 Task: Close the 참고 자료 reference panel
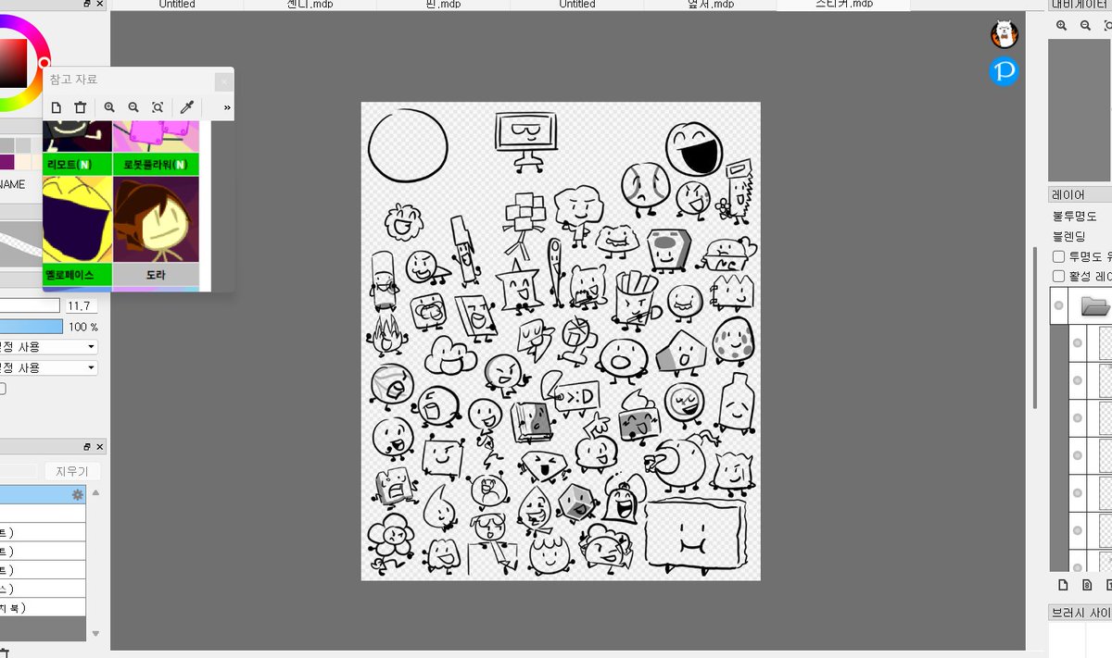223,81
